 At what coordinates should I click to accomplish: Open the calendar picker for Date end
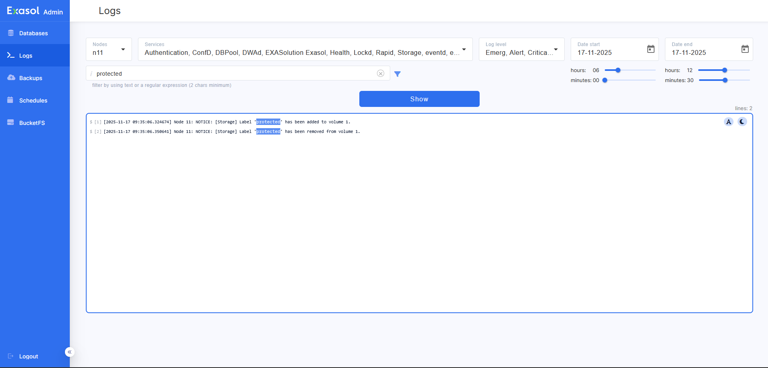(745, 49)
